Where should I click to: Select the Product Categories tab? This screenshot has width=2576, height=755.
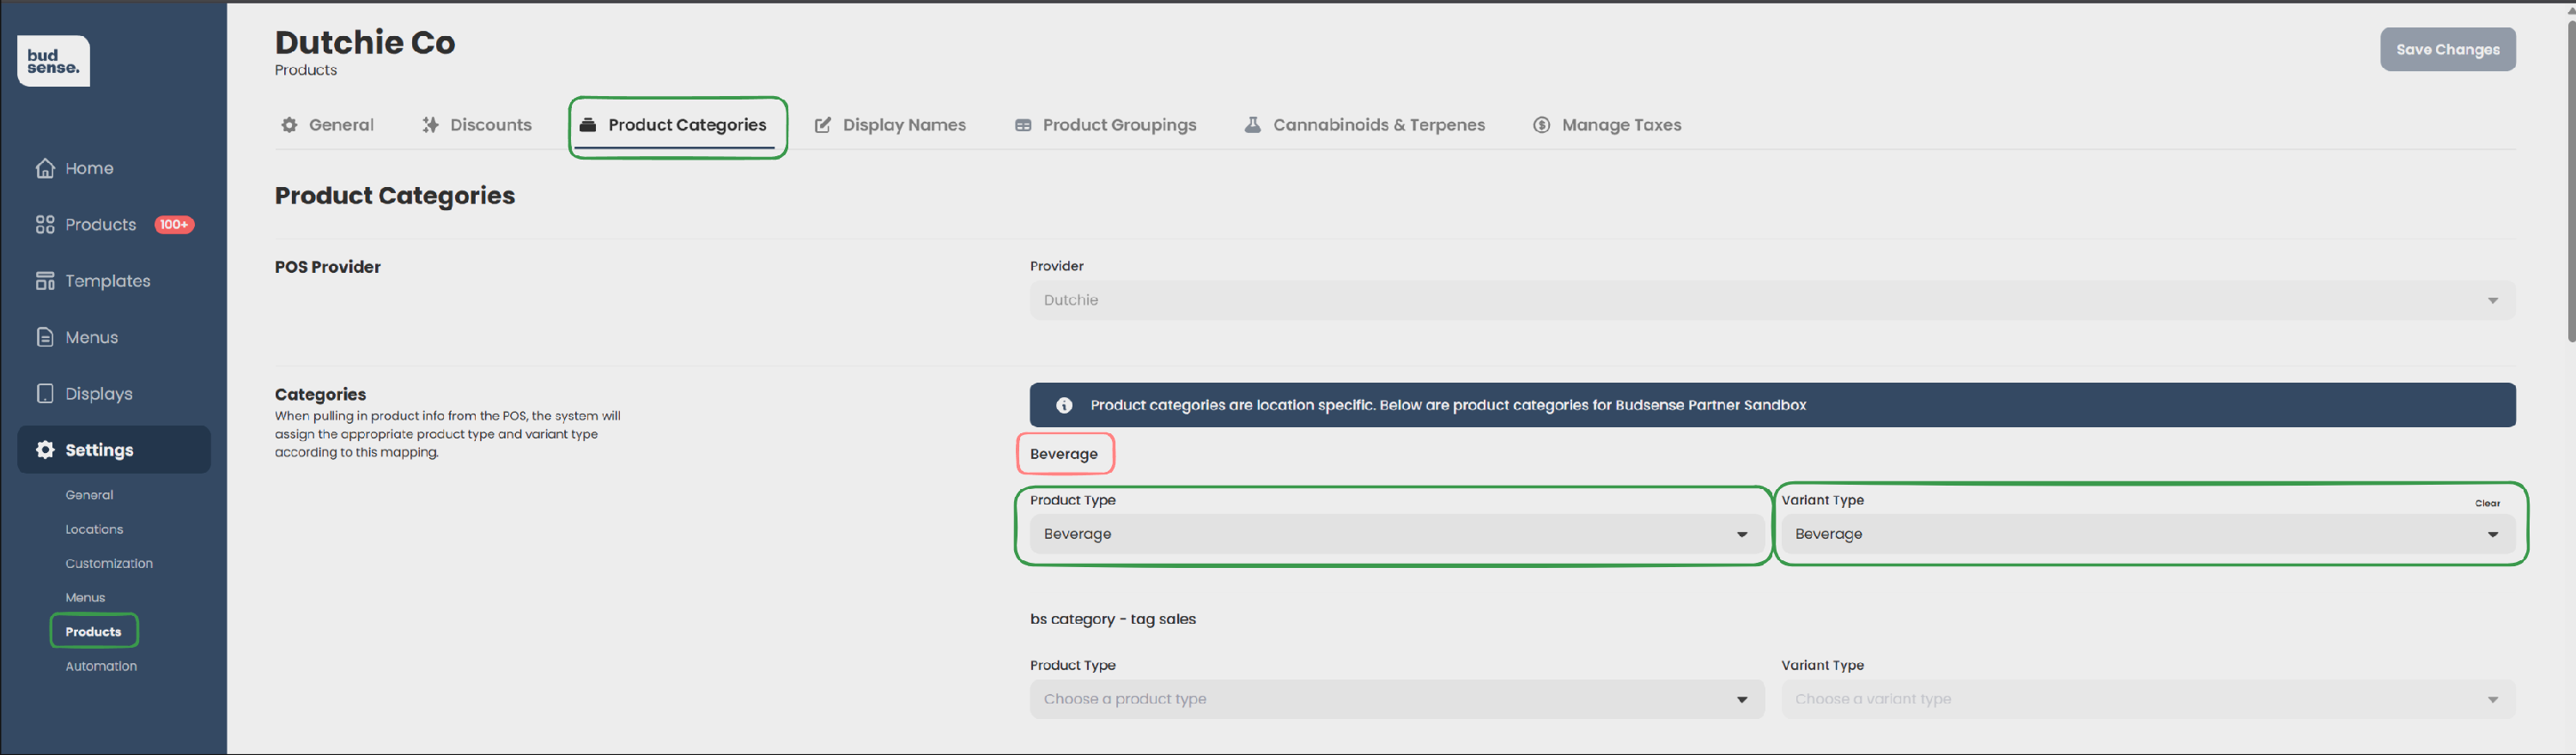pos(674,125)
